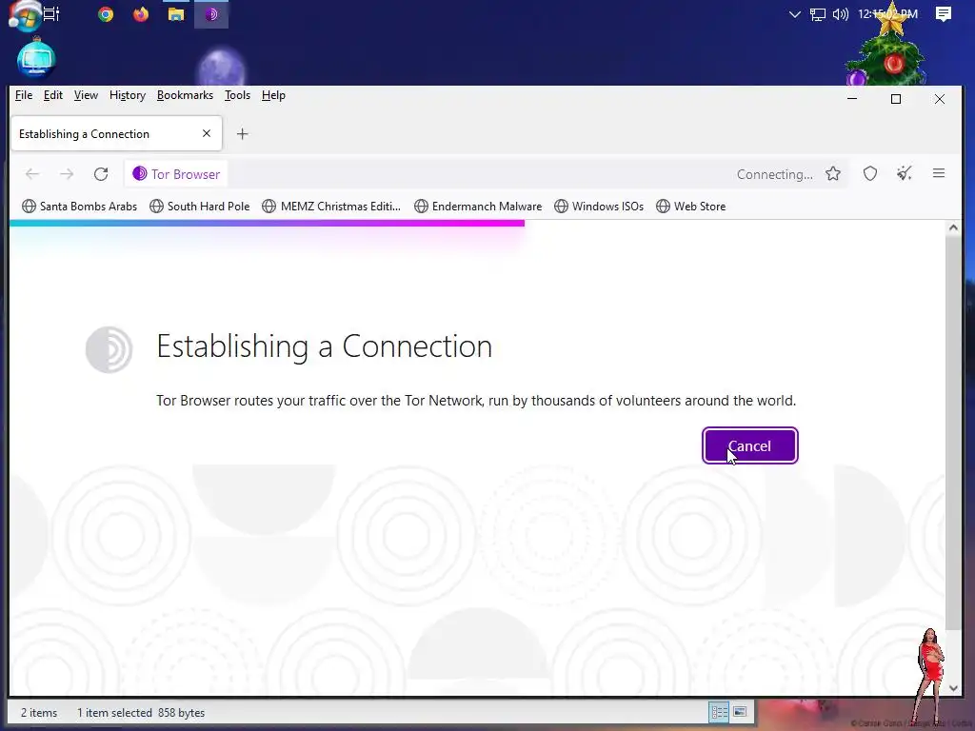Click the scroll down arrow
The height and width of the screenshot is (731, 975).
coord(953,687)
